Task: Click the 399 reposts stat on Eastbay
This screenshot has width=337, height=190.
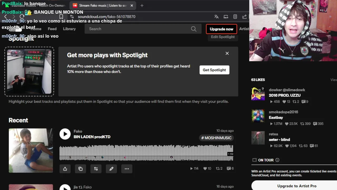Action: coord(305,124)
